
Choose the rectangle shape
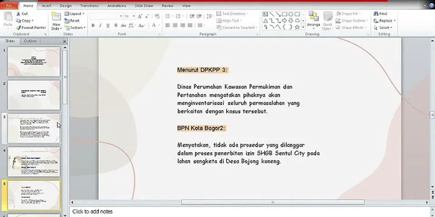(285, 14)
